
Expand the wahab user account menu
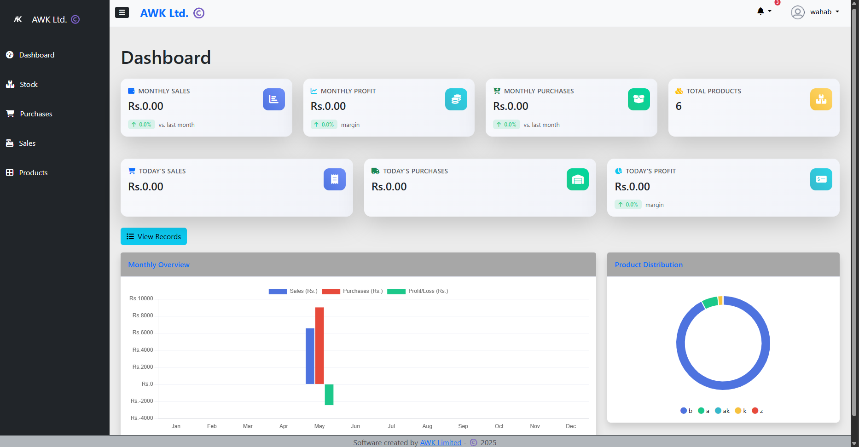[x=815, y=12]
